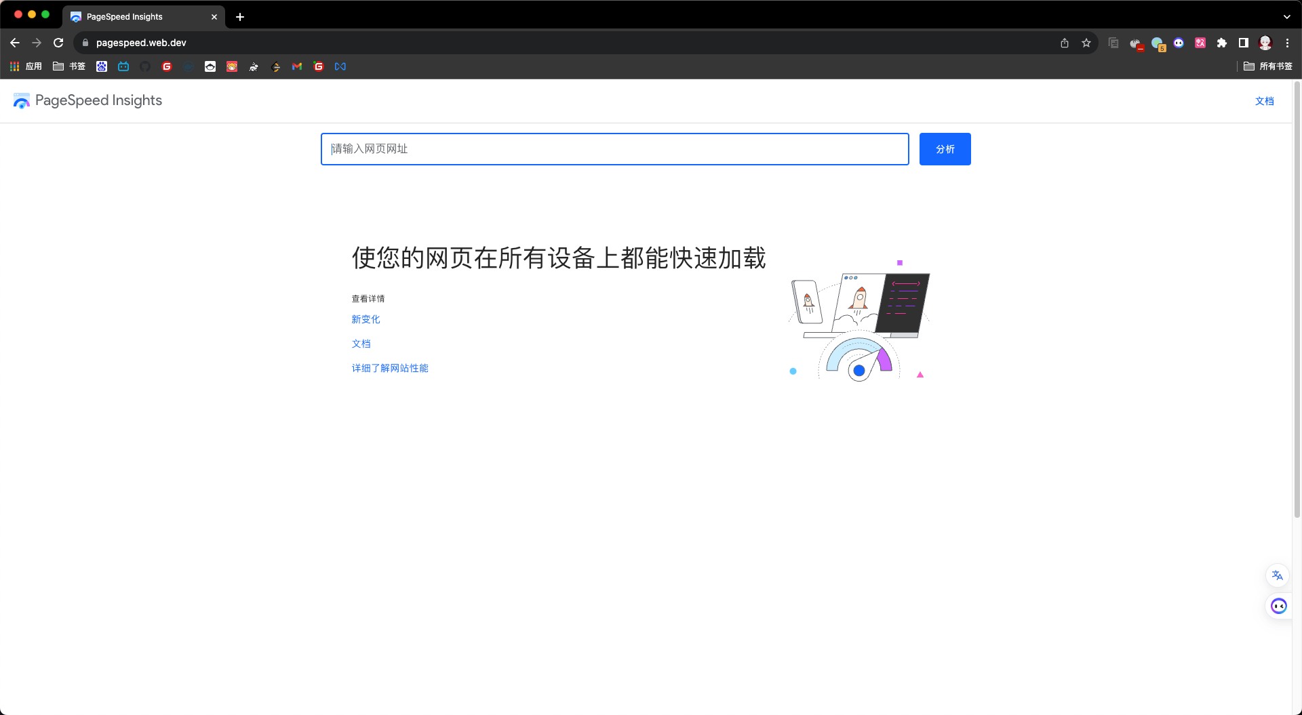Open the Baidu bookmark in bookmarks bar

pos(102,66)
